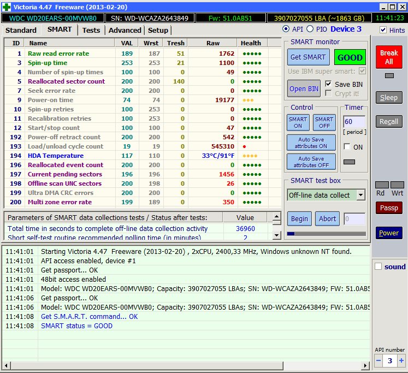This screenshot has width=408, height=373.
Task: Click Auto Save attributes OFF button
Action: coord(311,162)
